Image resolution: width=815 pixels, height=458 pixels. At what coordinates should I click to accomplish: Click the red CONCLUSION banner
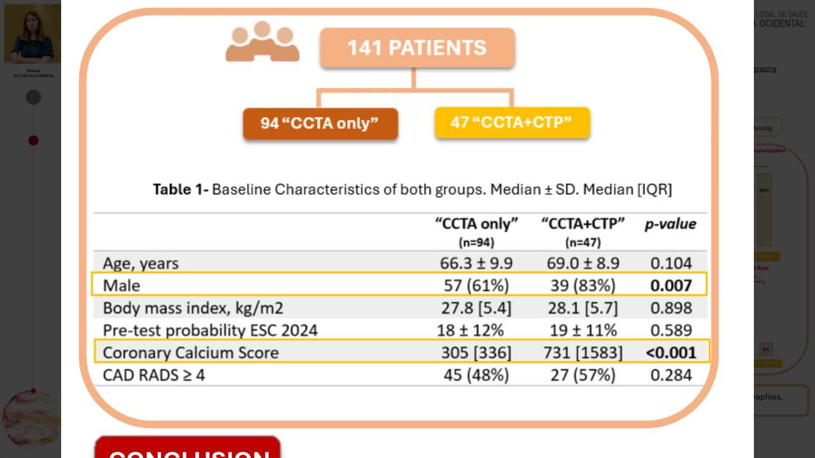point(188,447)
